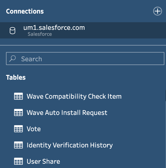Open the User Share table entry
This screenshot has height=168, width=166.
click(x=43, y=161)
